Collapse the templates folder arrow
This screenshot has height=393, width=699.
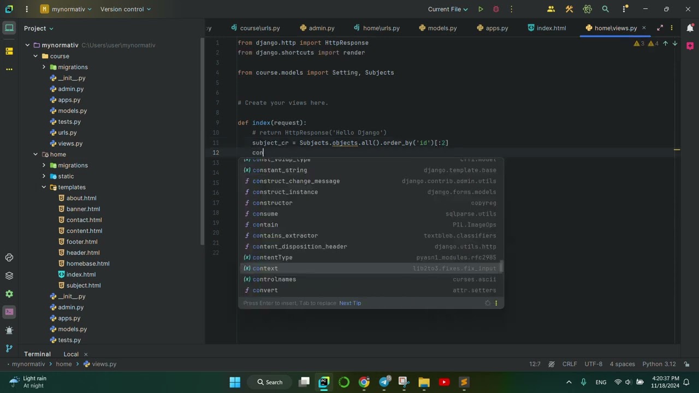coord(44,187)
